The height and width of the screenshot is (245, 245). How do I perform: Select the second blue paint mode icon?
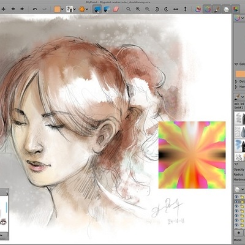point(107,9)
